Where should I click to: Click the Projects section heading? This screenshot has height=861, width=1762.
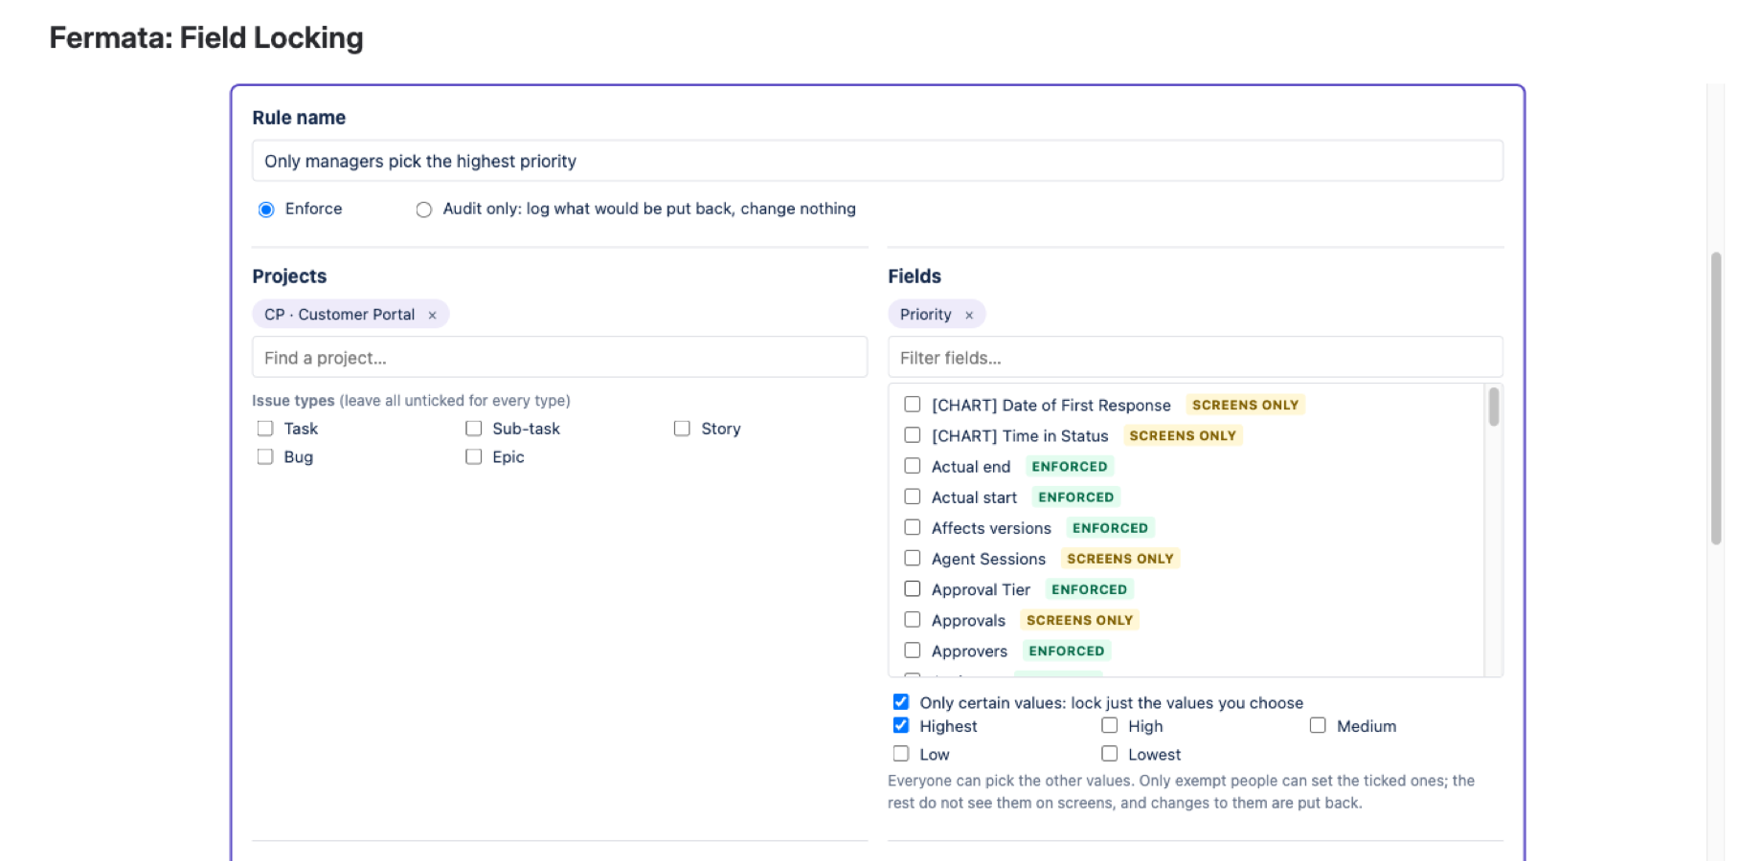289,276
